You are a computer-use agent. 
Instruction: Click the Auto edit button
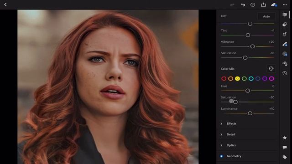266,16
